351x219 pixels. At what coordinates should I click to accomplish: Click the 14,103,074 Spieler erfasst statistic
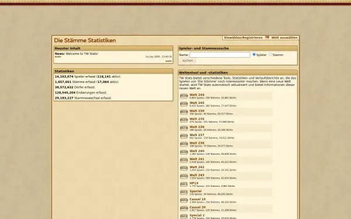tap(88, 77)
